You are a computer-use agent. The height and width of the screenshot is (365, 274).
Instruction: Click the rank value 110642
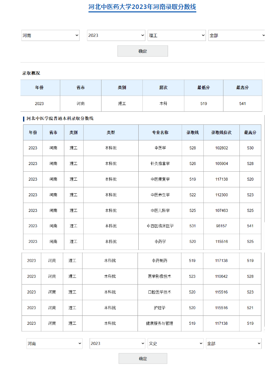[x=221, y=276]
